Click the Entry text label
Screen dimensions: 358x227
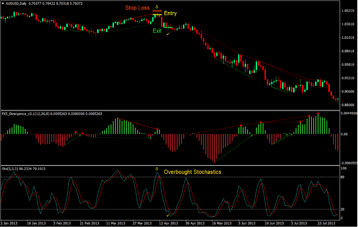pos(170,14)
